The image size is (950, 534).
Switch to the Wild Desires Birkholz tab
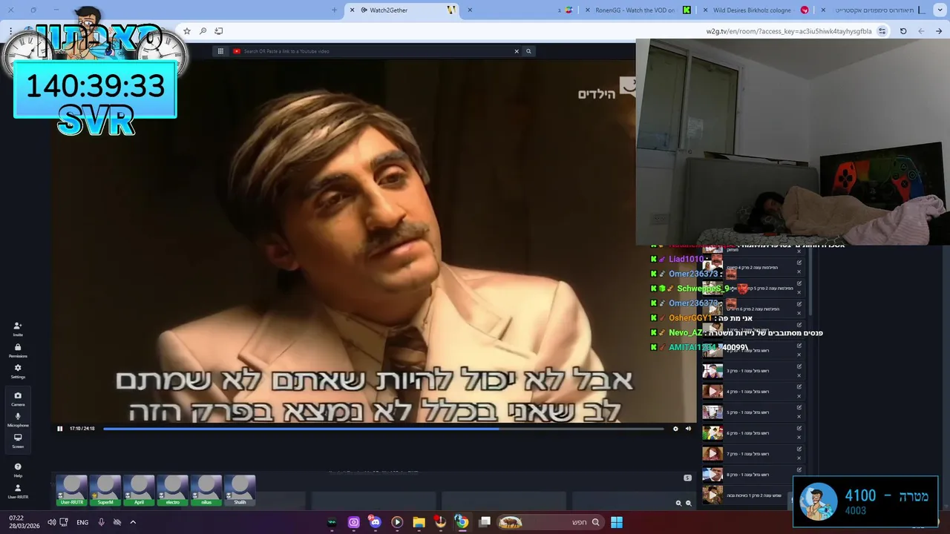click(x=756, y=10)
